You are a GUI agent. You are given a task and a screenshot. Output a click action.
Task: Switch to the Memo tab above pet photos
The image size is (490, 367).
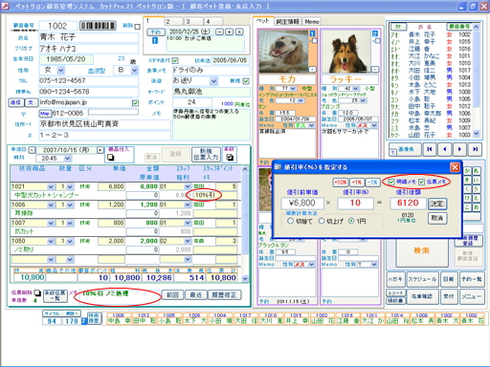pos(312,21)
